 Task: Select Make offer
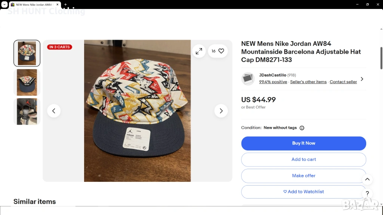[x=303, y=176]
